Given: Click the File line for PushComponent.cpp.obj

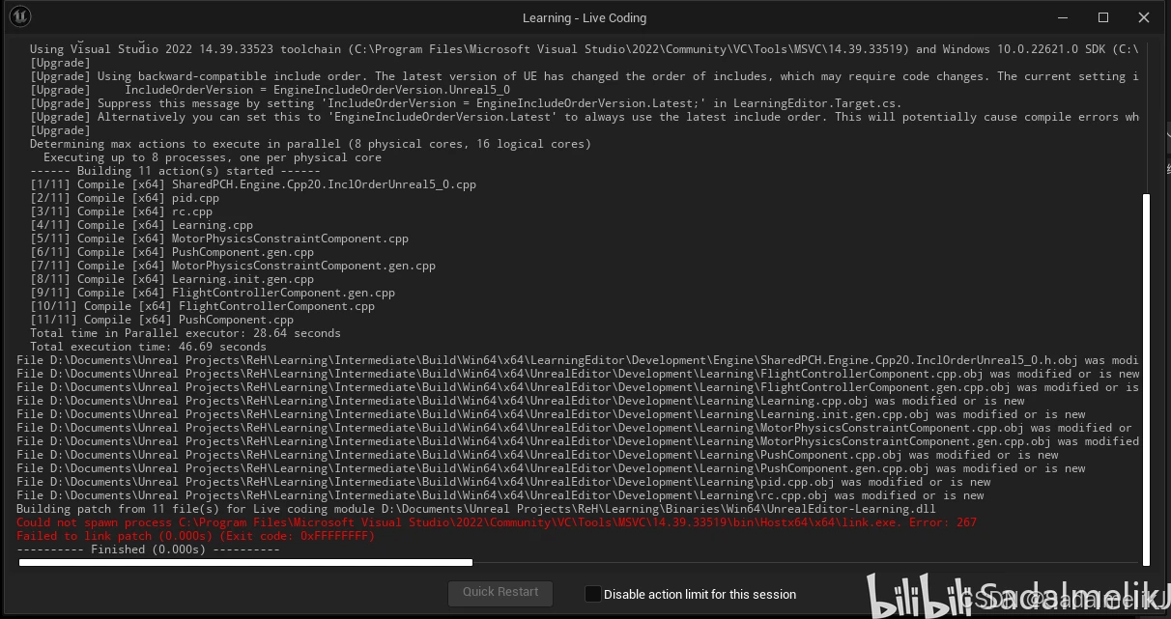Looking at the screenshot, I should [537, 455].
